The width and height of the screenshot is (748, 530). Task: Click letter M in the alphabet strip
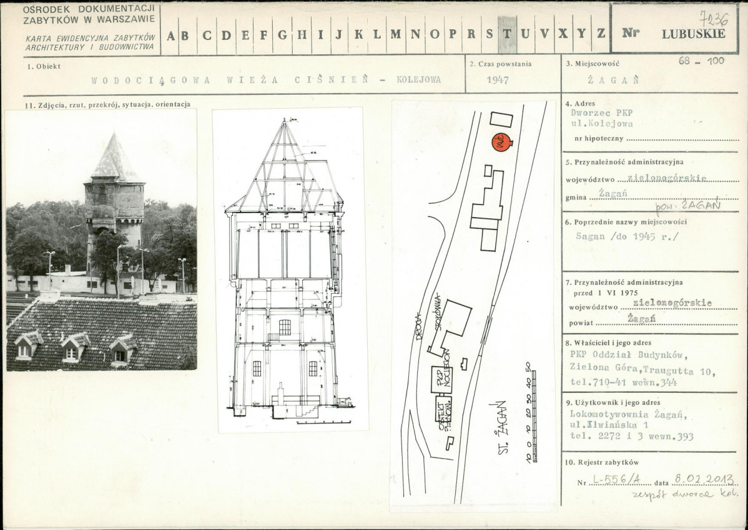tap(395, 34)
